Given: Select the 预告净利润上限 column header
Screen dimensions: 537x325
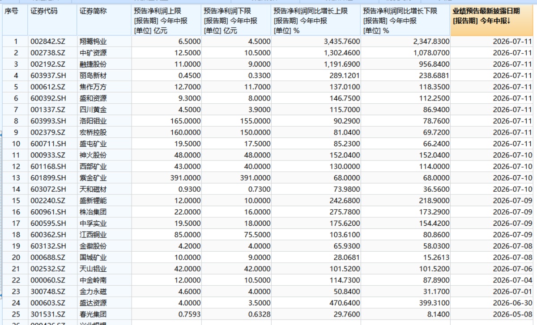Looking at the screenshot, I should [x=166, y=21].
